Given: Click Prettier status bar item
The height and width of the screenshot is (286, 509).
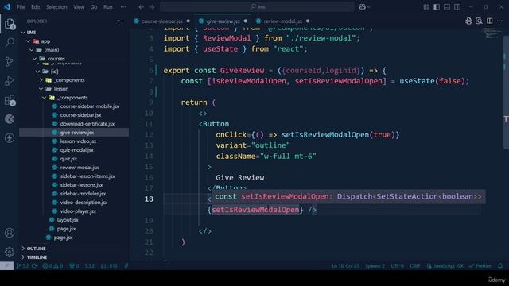Looking at the screenshot, I should click(x=480, y=266).
